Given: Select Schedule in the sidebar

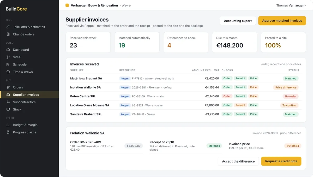Looking at the screenshot, I should tap(29, 64).
